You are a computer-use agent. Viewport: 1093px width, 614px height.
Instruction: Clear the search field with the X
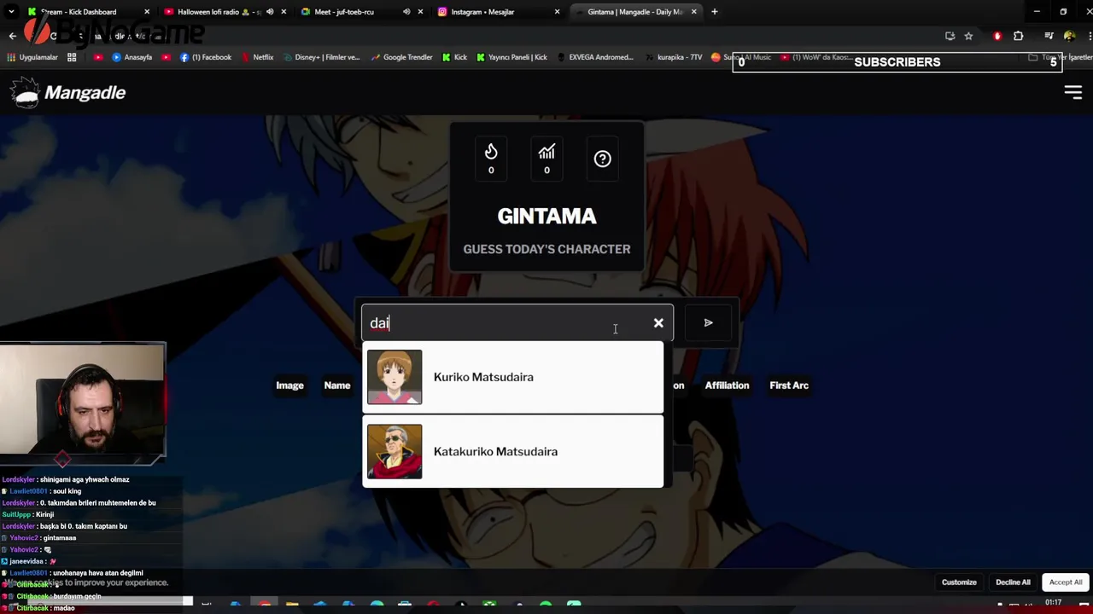click(658, 323)
